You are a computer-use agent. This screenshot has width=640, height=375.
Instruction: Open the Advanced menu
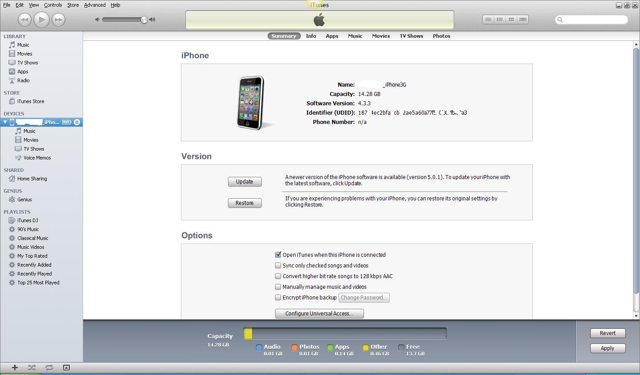[95, 5]
